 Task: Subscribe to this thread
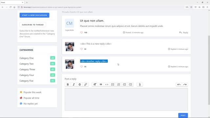point(33,25)
